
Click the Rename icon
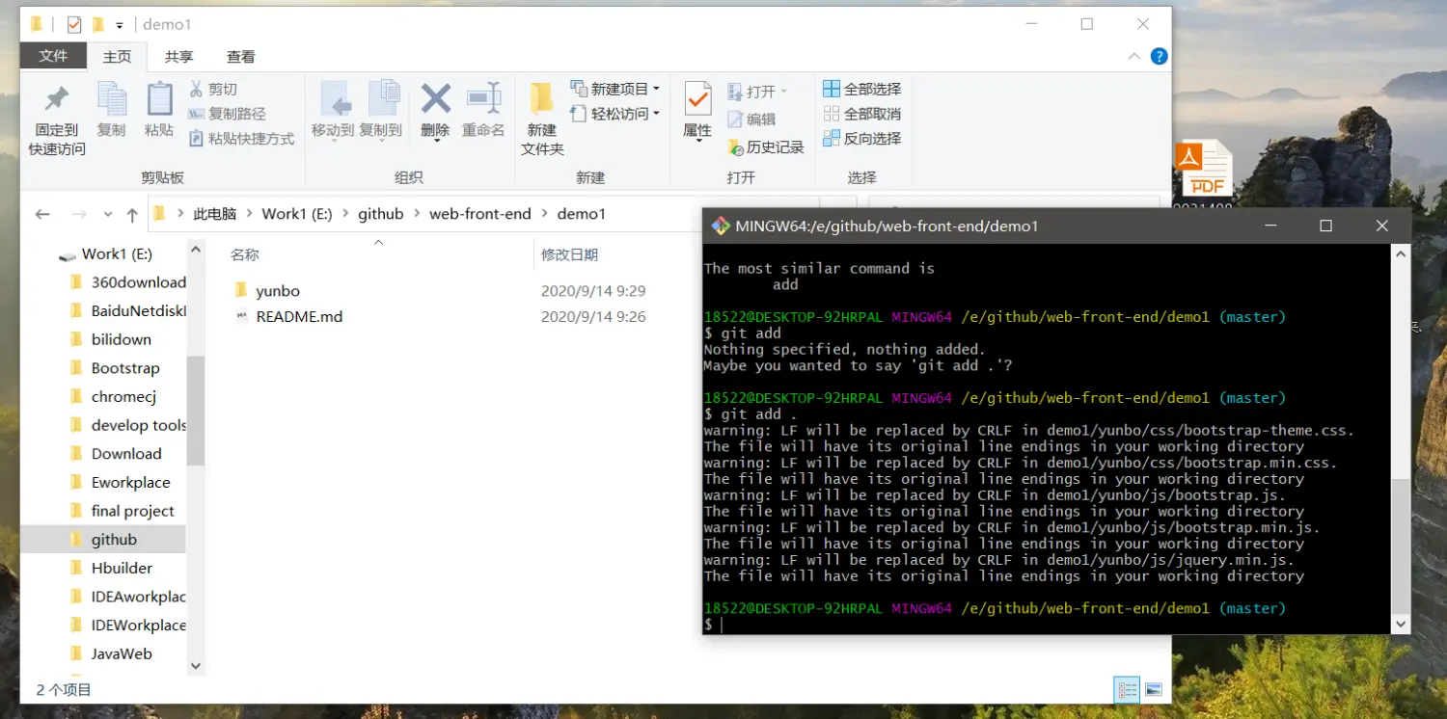point(483,98)
